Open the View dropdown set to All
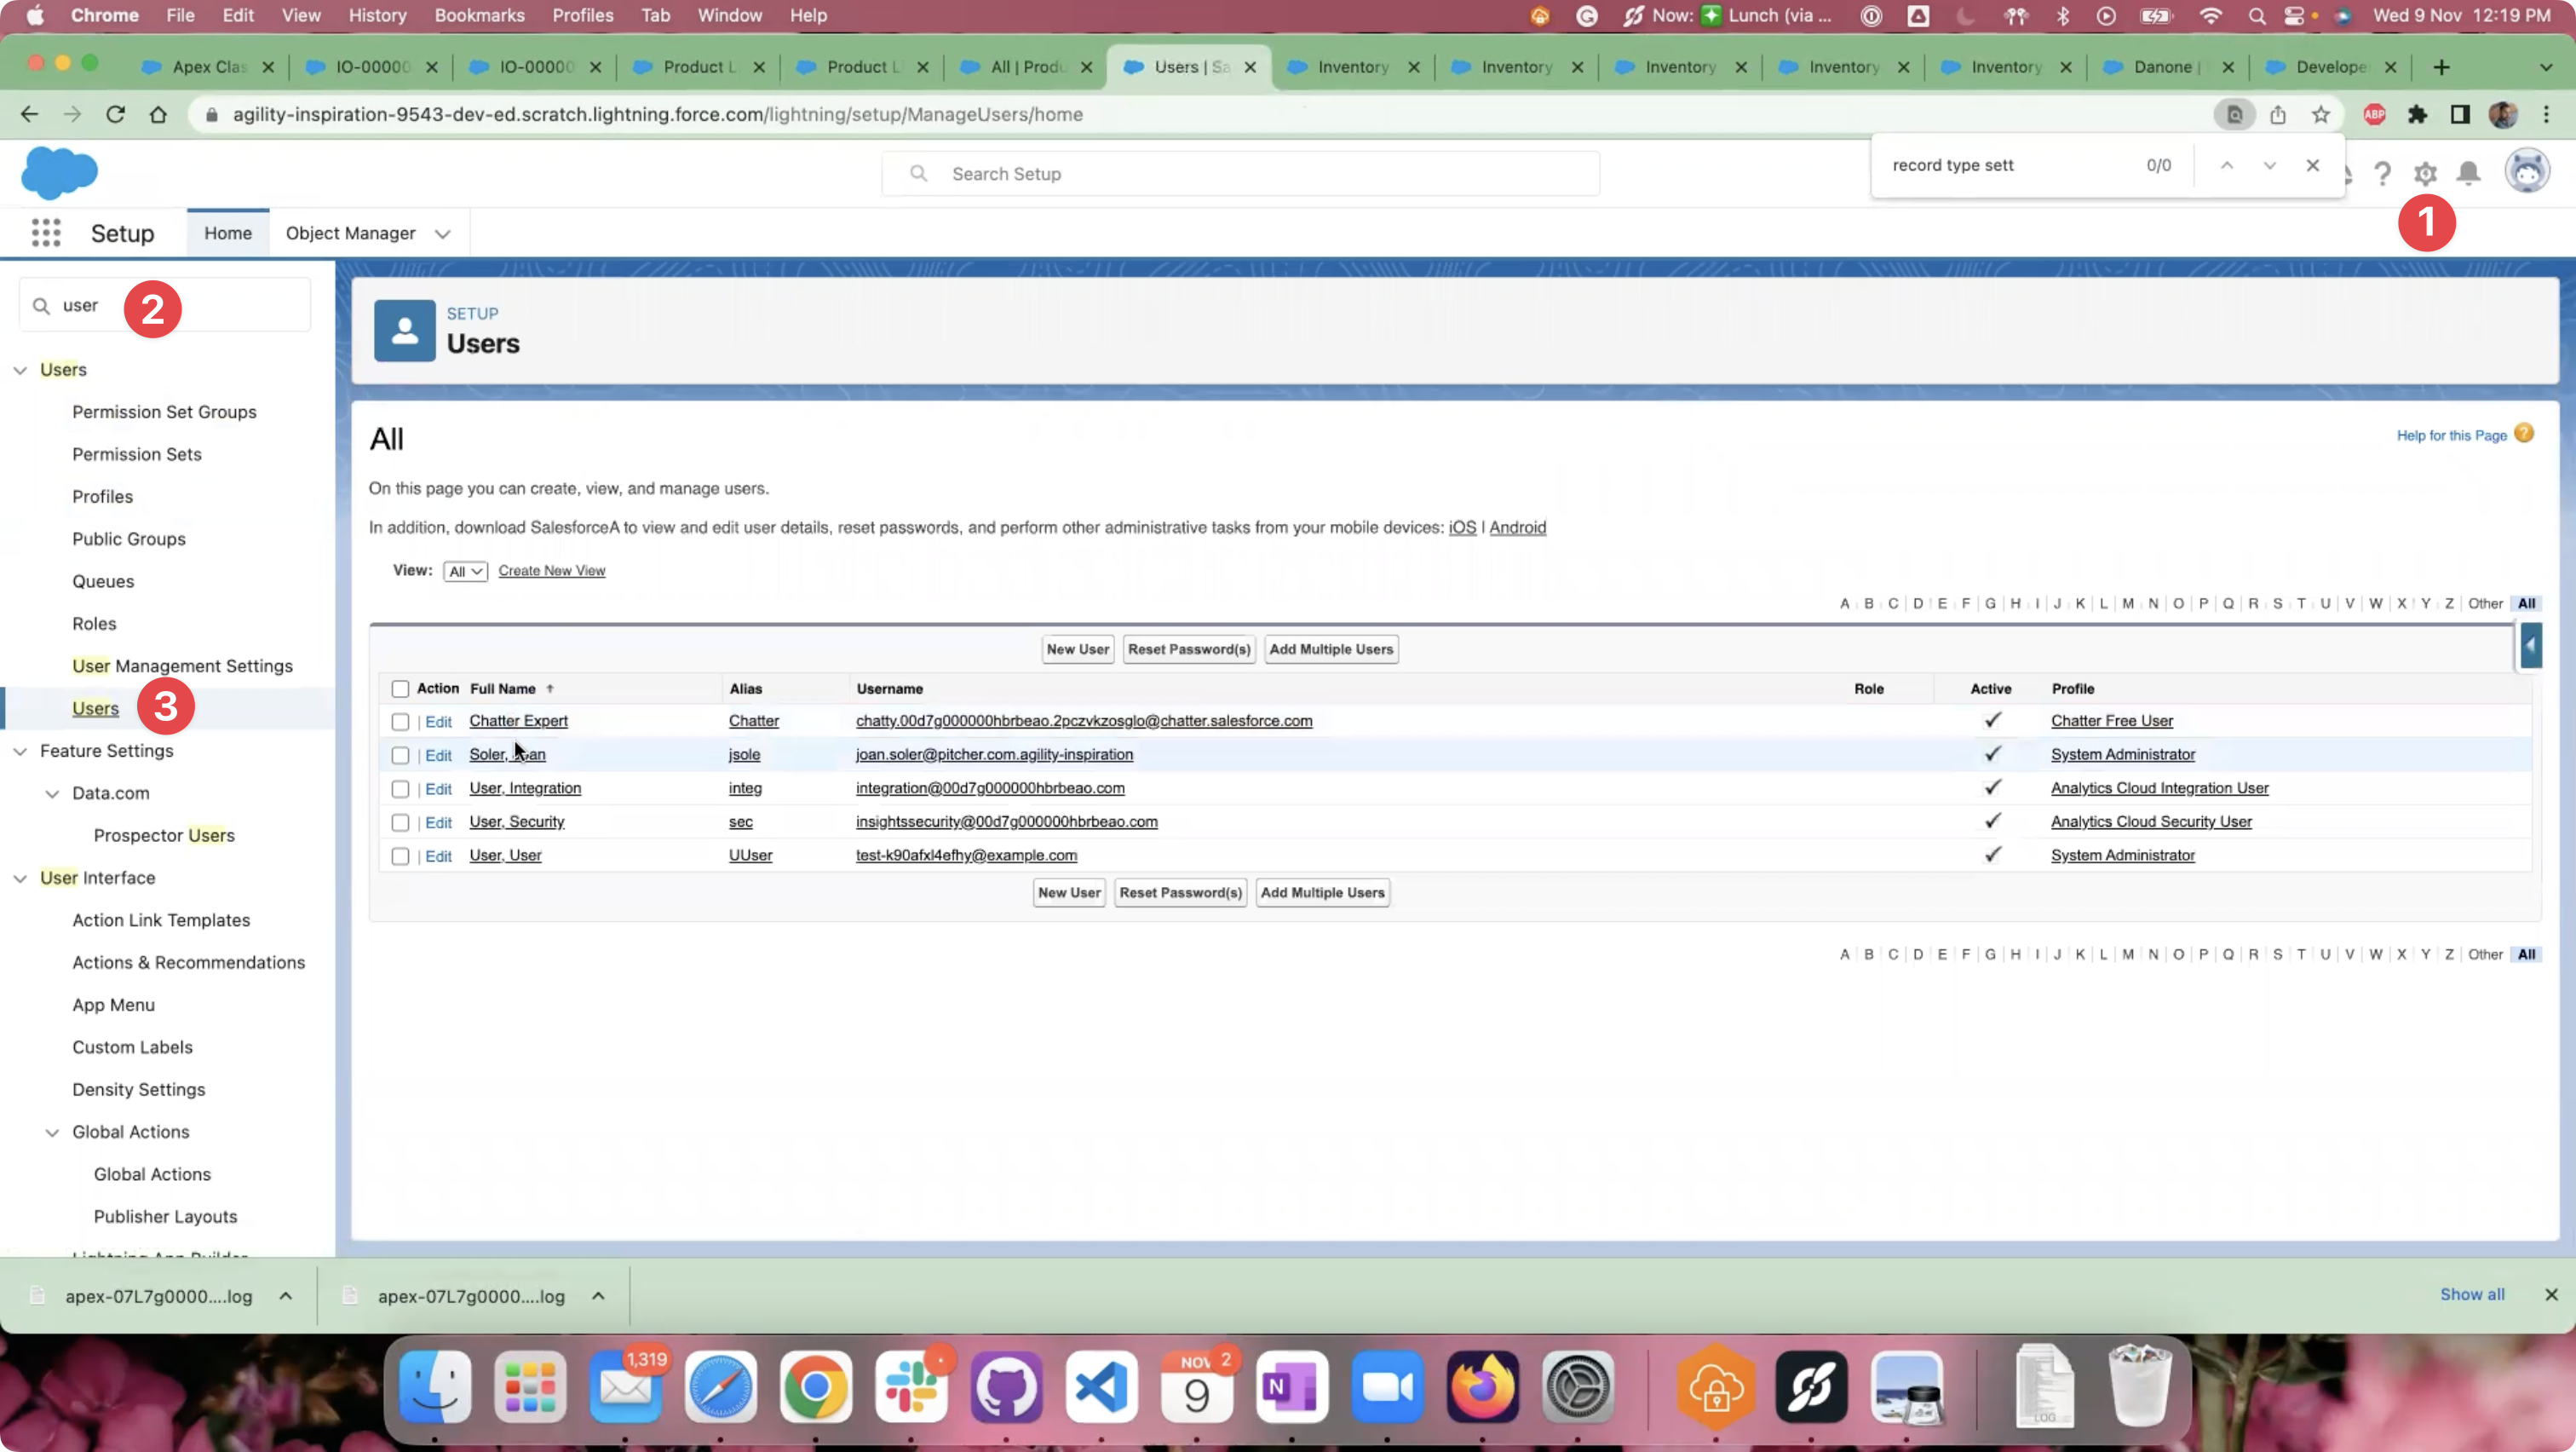Viewport: 2576px width, 1452px height. (465, 571)
